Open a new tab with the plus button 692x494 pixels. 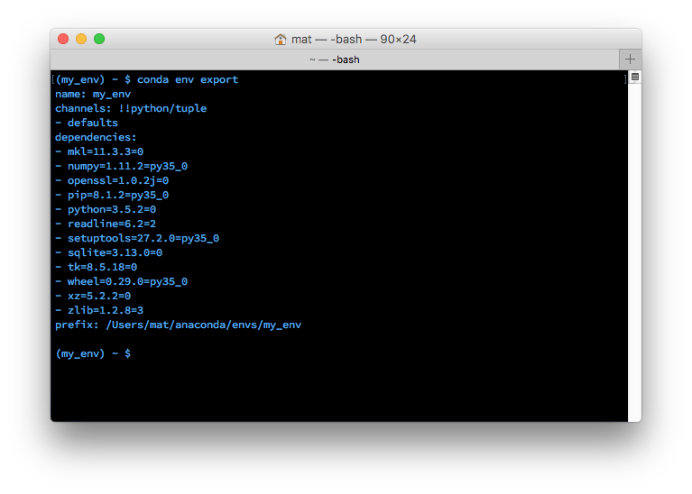(x=631, y=59)
